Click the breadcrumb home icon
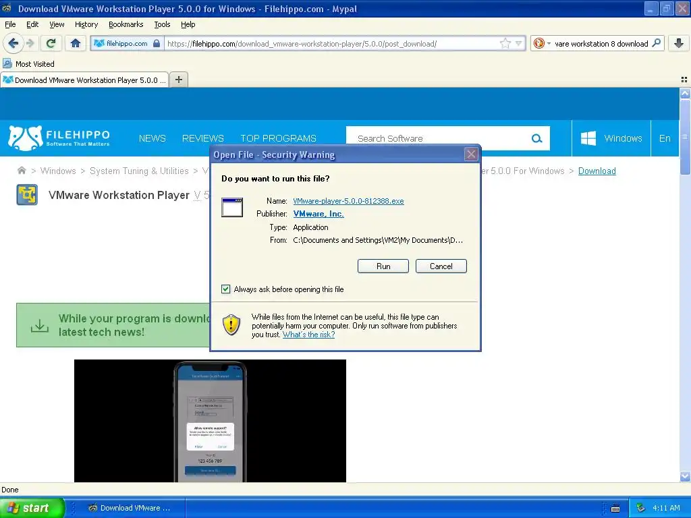The width and height of the screenshot is (691, 518). point(21,171)
